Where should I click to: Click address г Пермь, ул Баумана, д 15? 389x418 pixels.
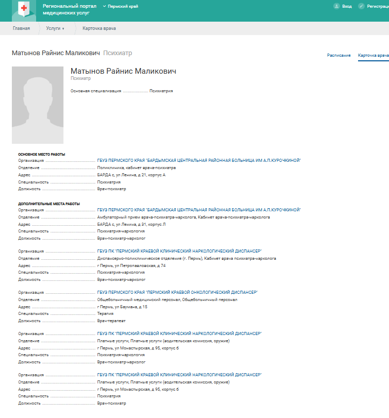122,307
